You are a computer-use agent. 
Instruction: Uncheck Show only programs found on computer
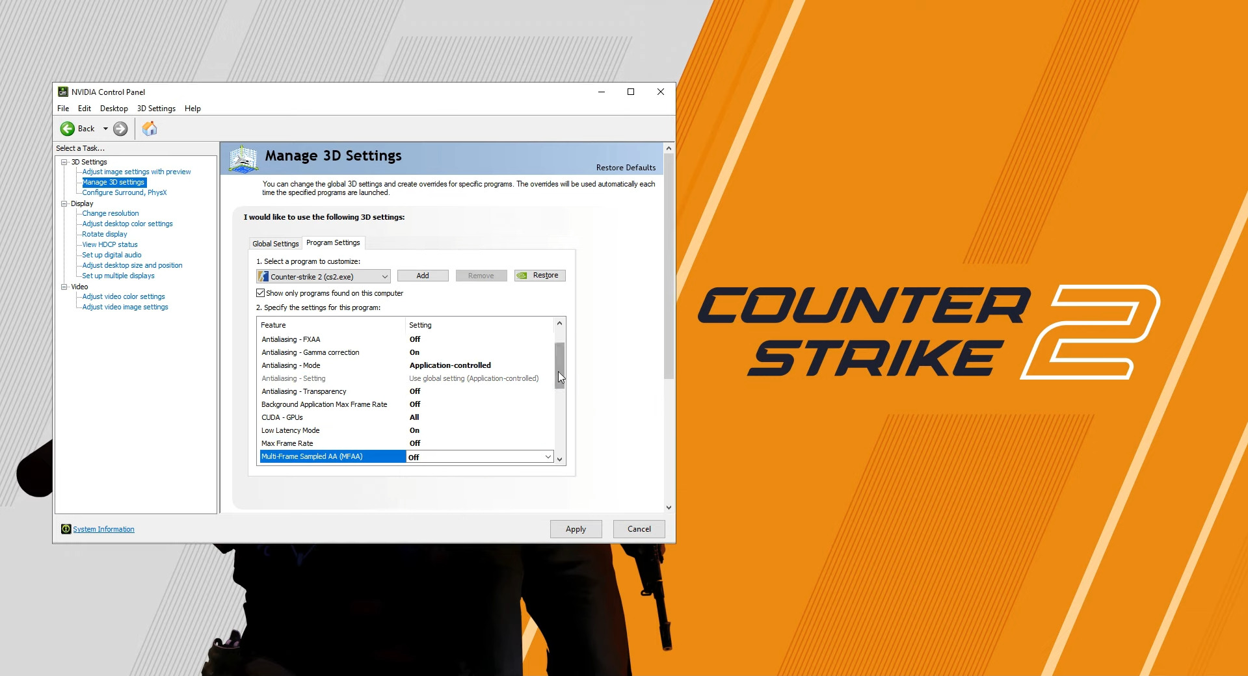coord(261,293)
